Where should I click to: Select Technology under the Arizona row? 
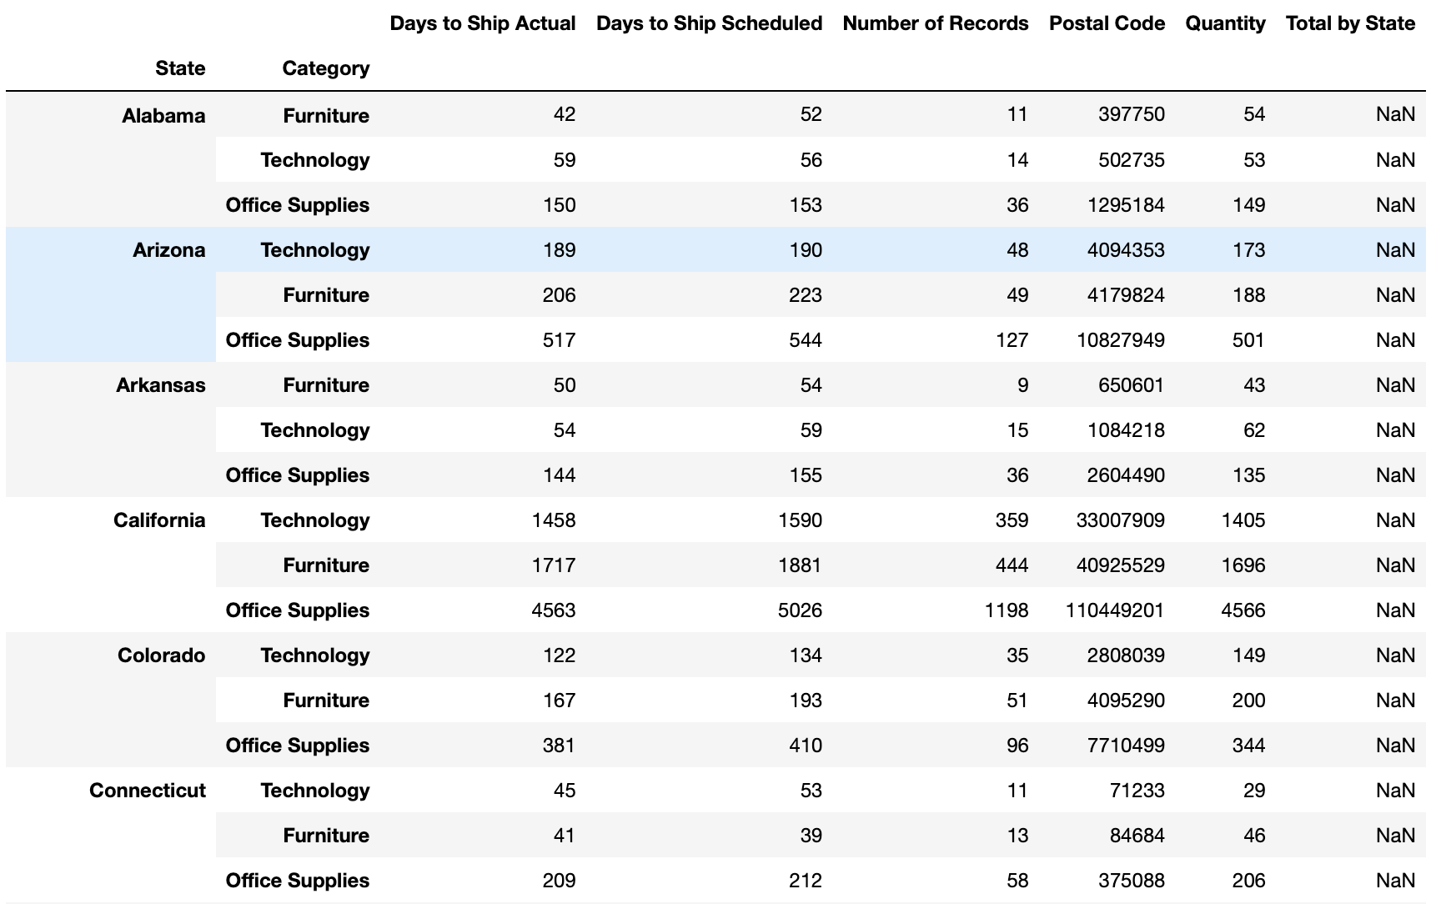tap(315, 249)
